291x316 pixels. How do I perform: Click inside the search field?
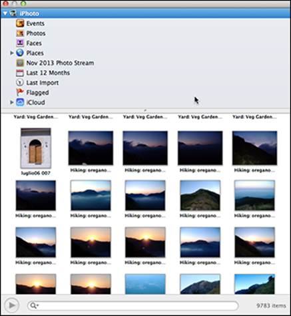[133, 305]
